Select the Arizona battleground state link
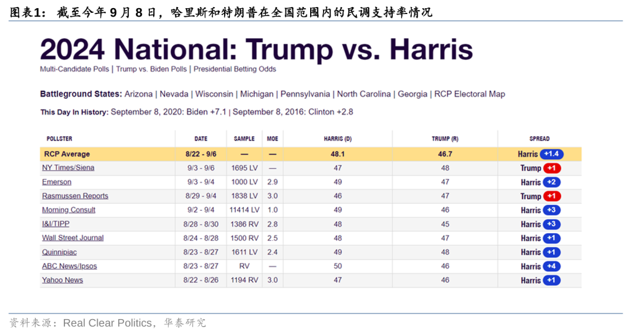Image resolution: width=632 pixels, height=332 pixels. coord(138,94)
